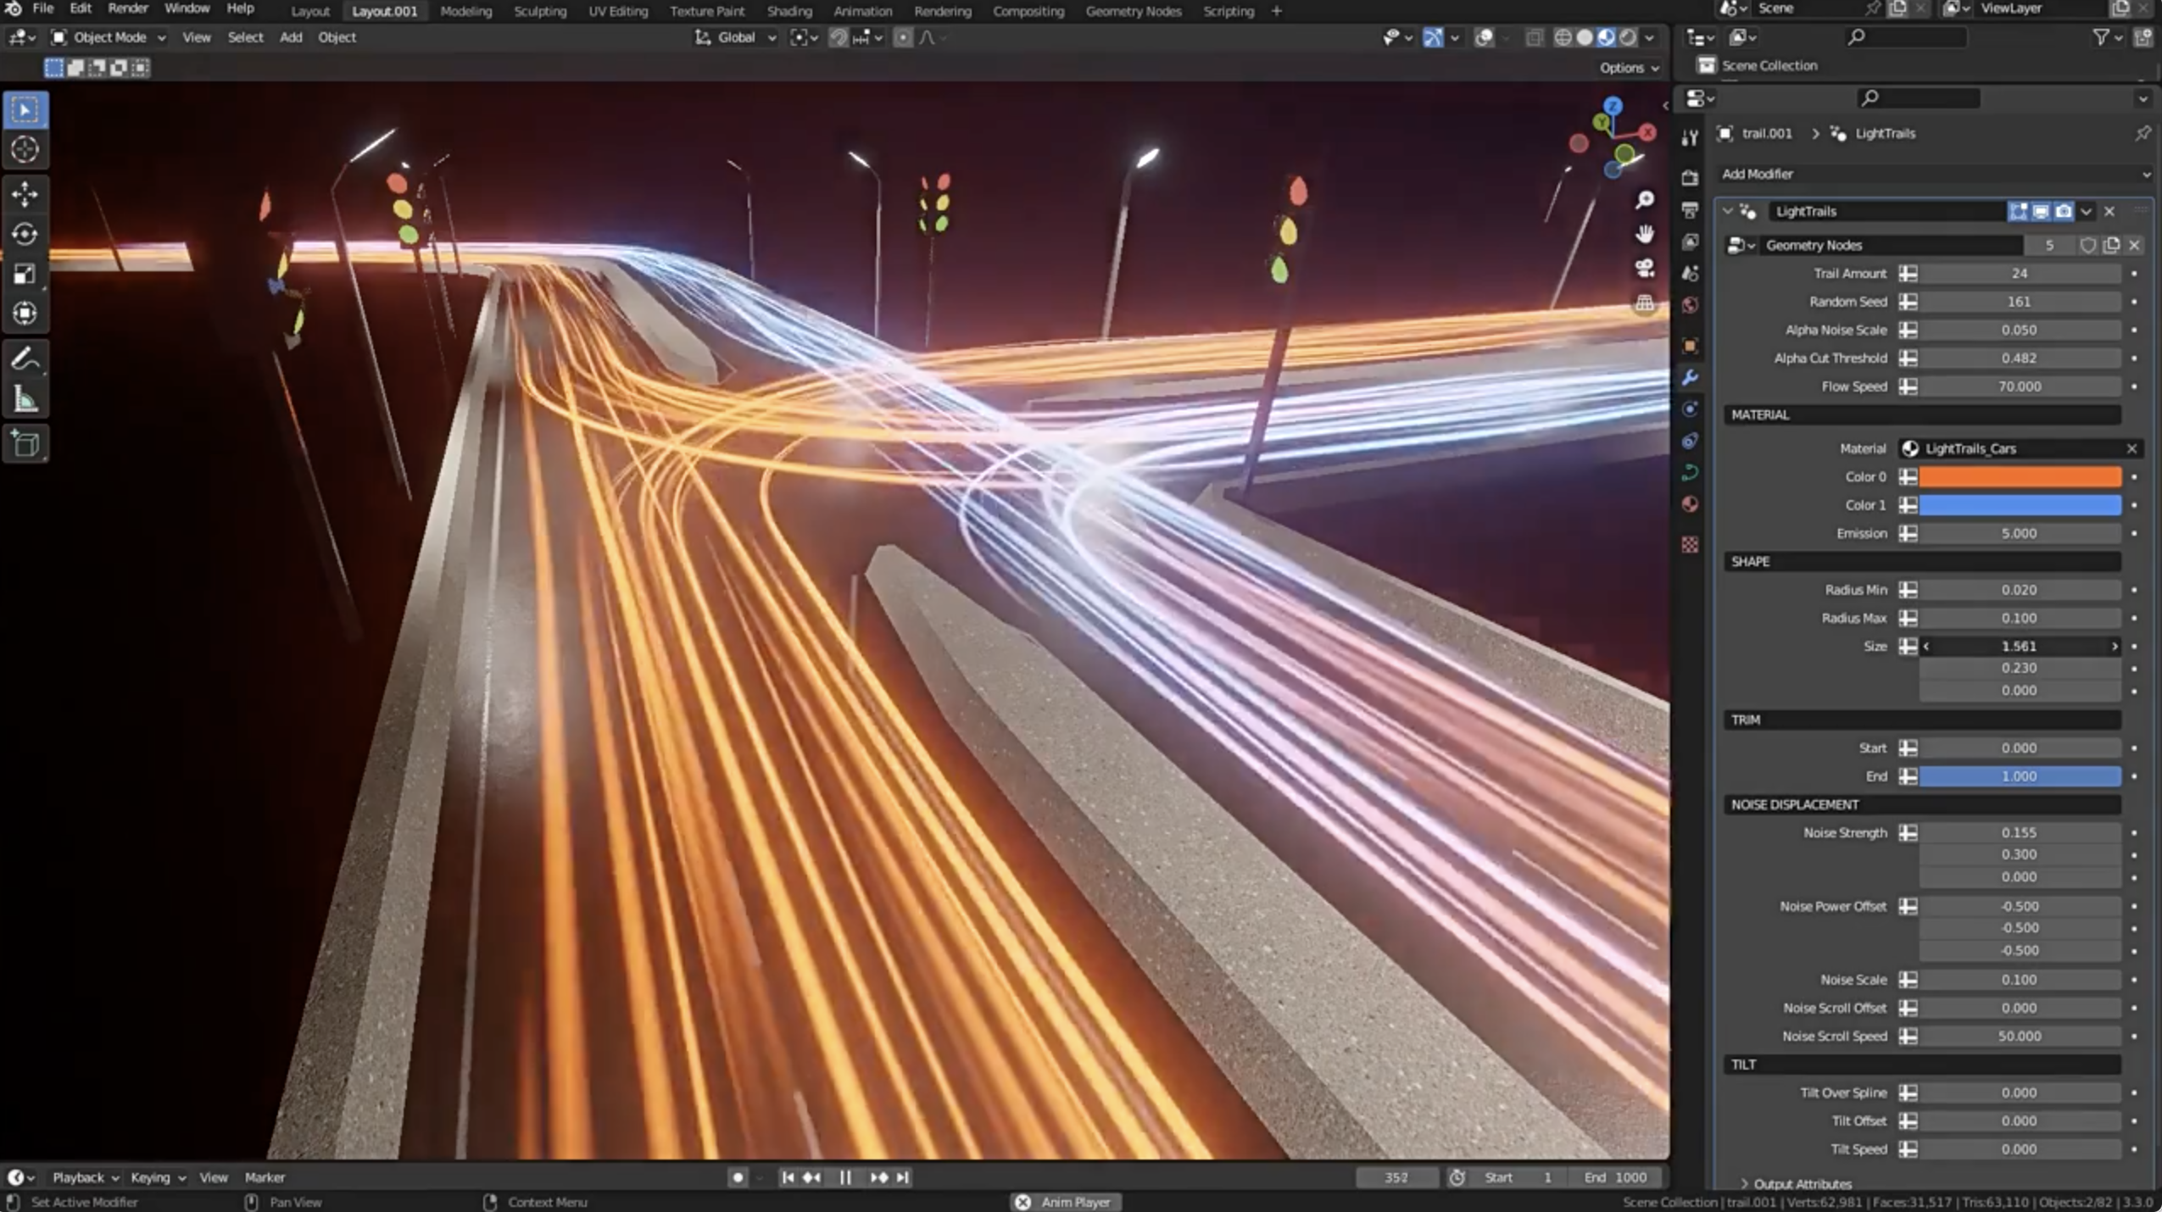Select the Move tool in the viewport toolbar

point(25,193)
